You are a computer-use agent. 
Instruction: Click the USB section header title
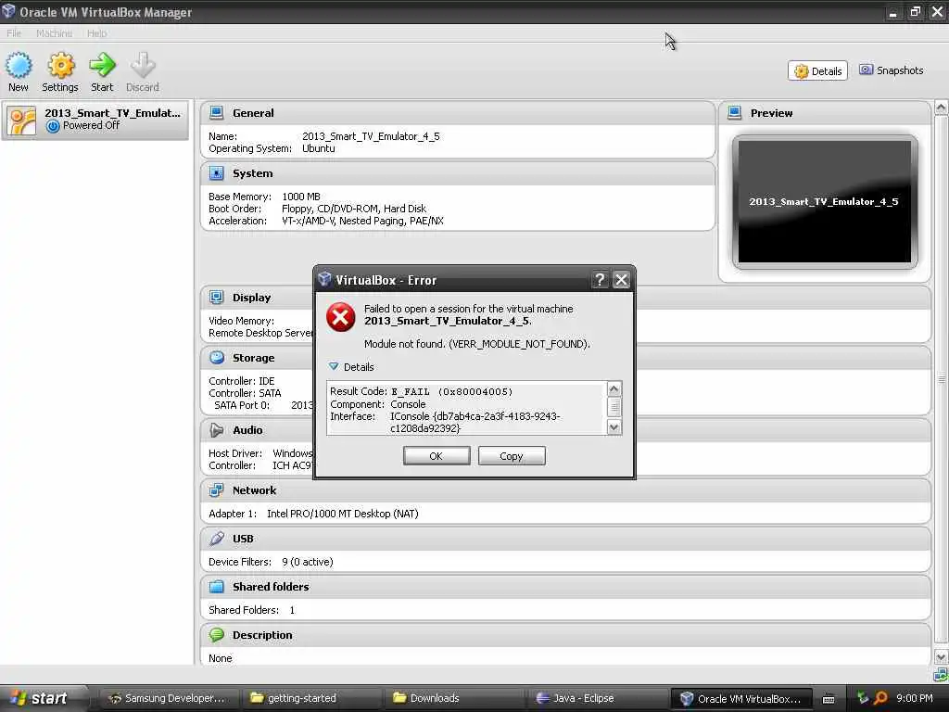243,539
